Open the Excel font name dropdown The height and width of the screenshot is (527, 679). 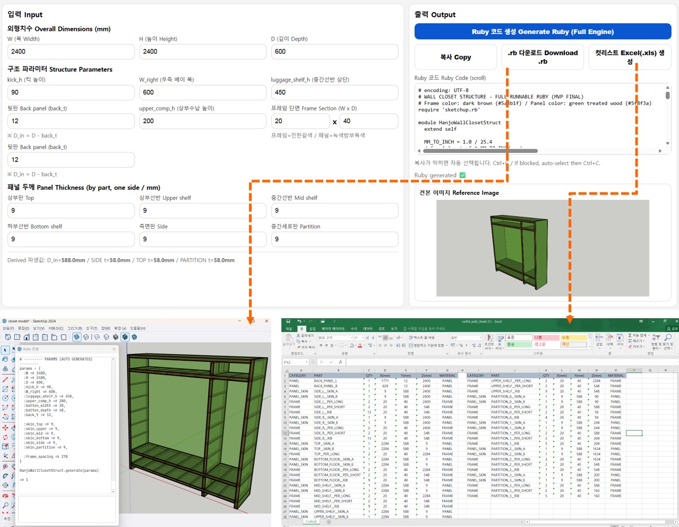[351, 338]
